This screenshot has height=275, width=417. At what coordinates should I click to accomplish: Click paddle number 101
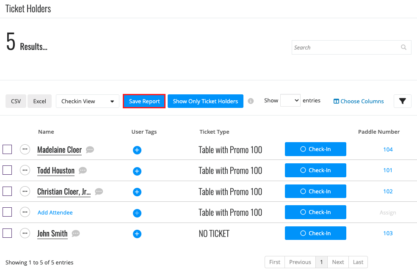click(388, 170)
